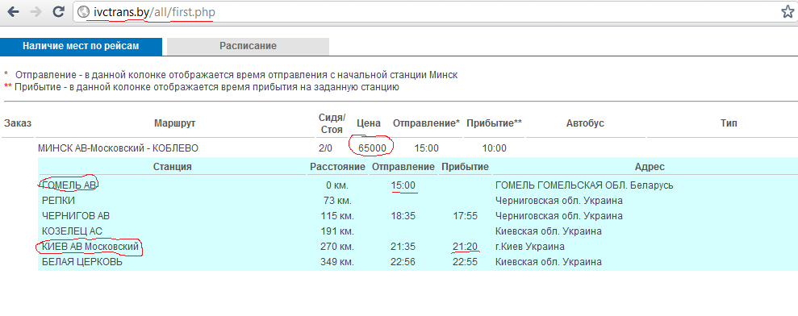Go back with the browser back arrow

tap(14, 12)
